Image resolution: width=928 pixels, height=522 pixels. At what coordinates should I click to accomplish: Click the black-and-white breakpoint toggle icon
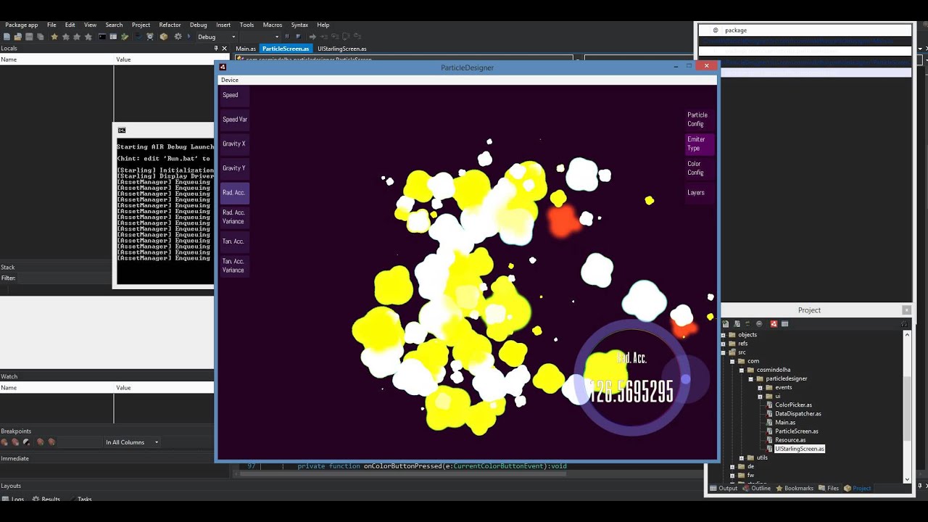tap(27, 442)
